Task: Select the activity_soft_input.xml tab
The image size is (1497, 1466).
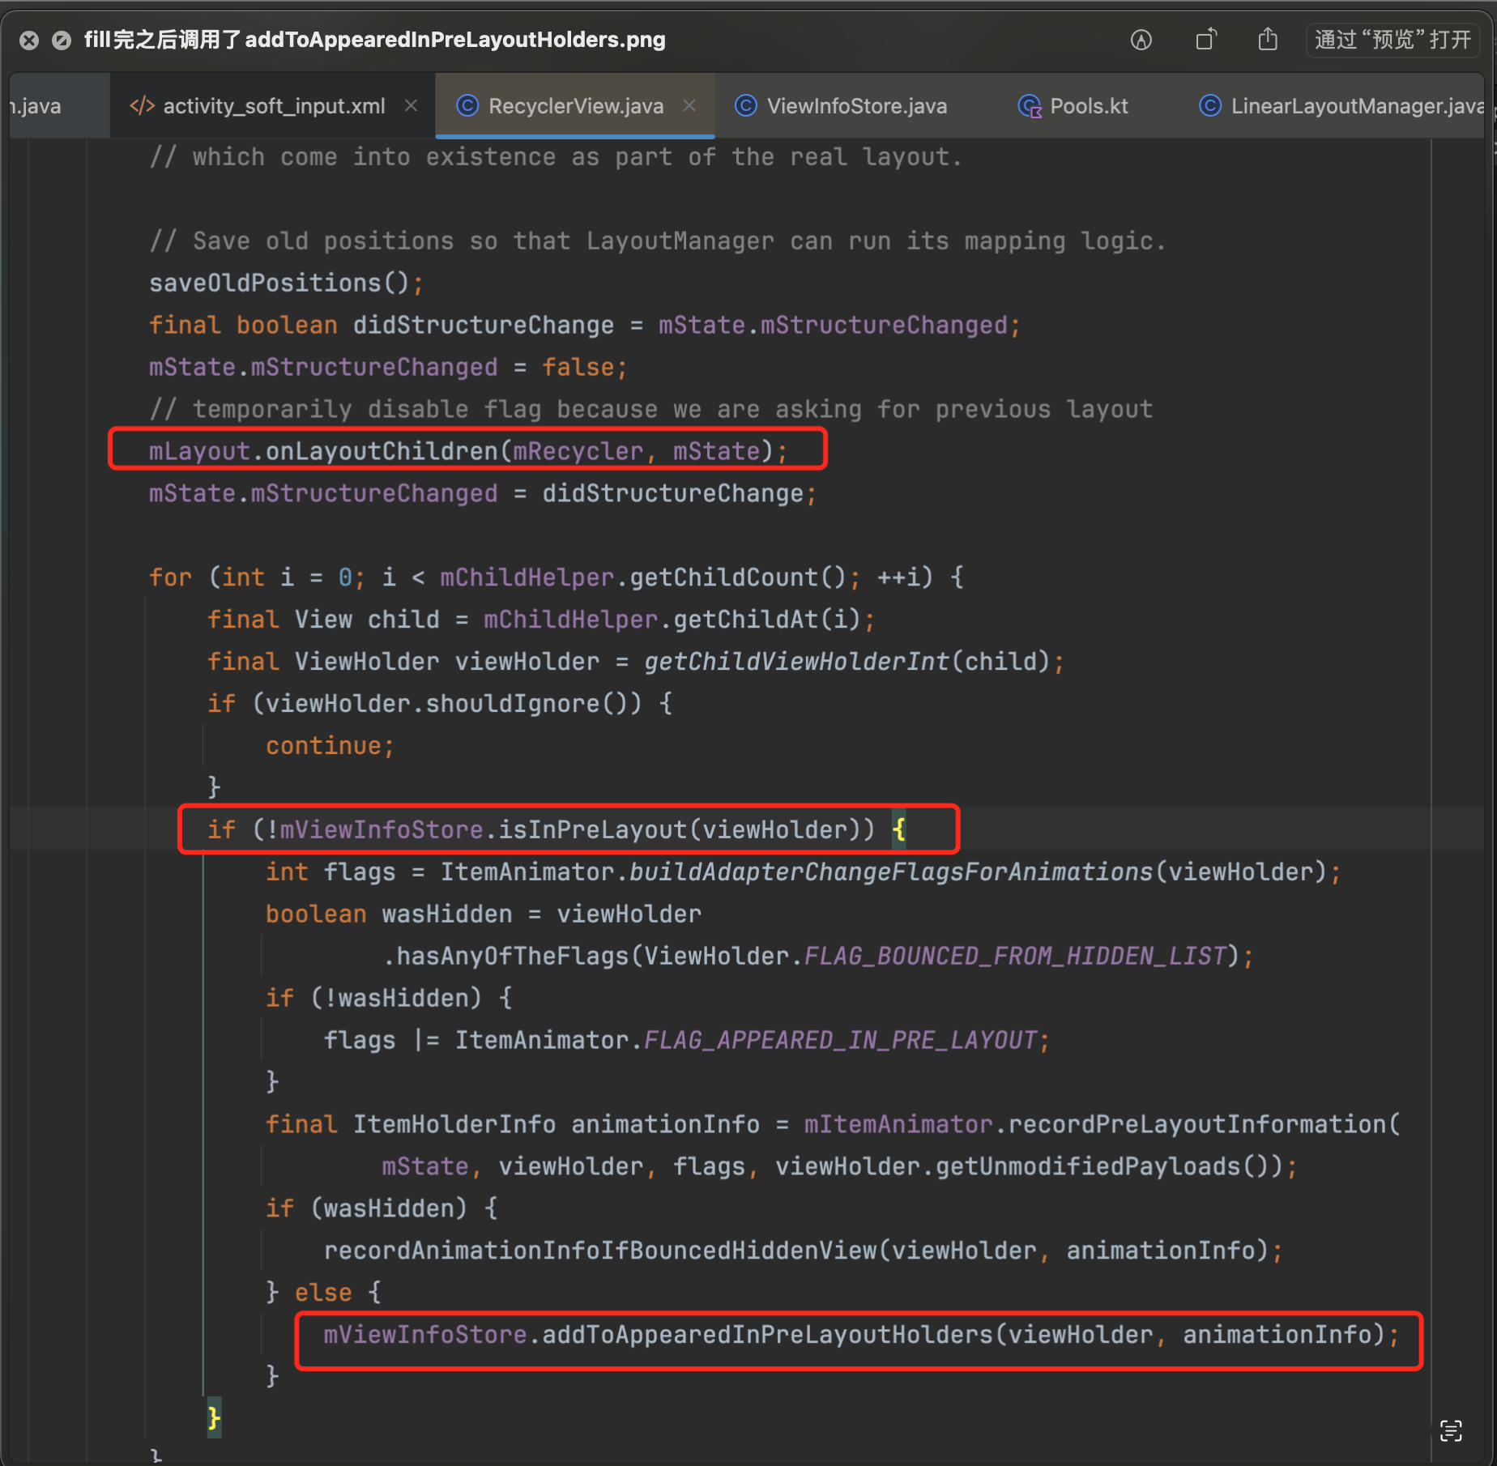Action: 274,106
